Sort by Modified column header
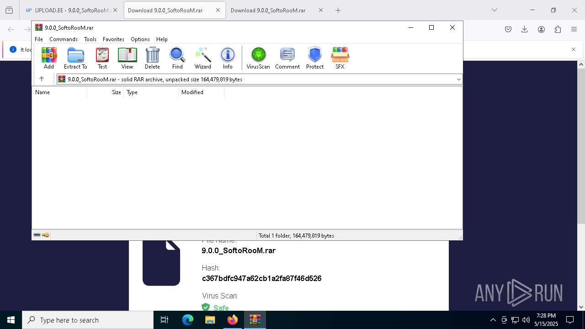585x329 pixels. point(202,92)
